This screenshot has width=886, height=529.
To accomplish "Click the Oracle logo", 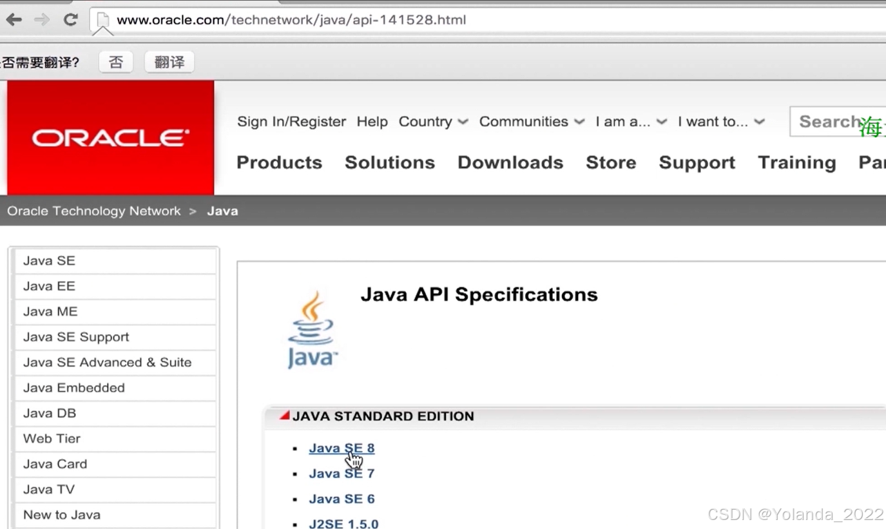I will (111, 137).
